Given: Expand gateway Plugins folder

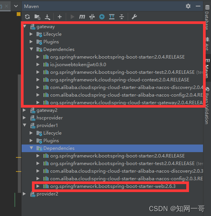Looking at the screenshot, I should pos(31,41).
